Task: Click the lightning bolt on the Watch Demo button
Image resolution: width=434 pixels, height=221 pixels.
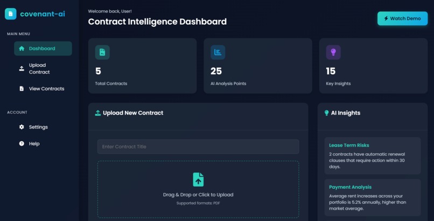Action: [386, 18]
